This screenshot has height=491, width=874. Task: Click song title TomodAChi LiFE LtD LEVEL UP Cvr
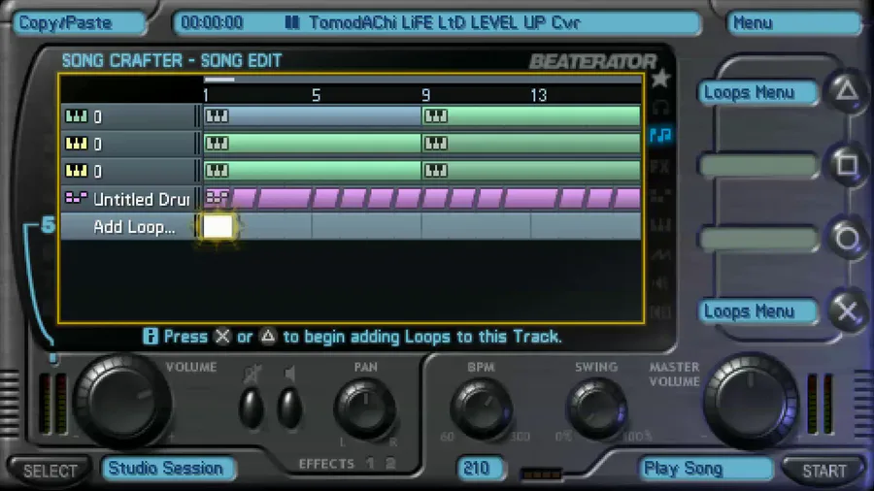click(445, 23)
